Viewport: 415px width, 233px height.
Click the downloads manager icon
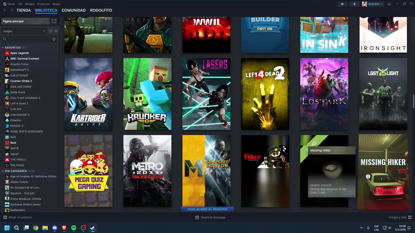(197, 217)
